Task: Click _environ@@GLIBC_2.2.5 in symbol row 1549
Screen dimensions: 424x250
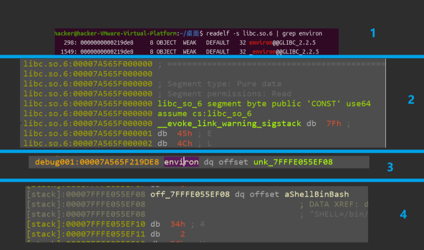Action: [x=284, y=51]
